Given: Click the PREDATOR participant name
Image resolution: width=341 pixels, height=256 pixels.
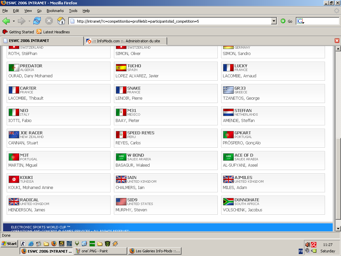Looking at the screenshot, I should pyautogui.click(x=31, y=66).
